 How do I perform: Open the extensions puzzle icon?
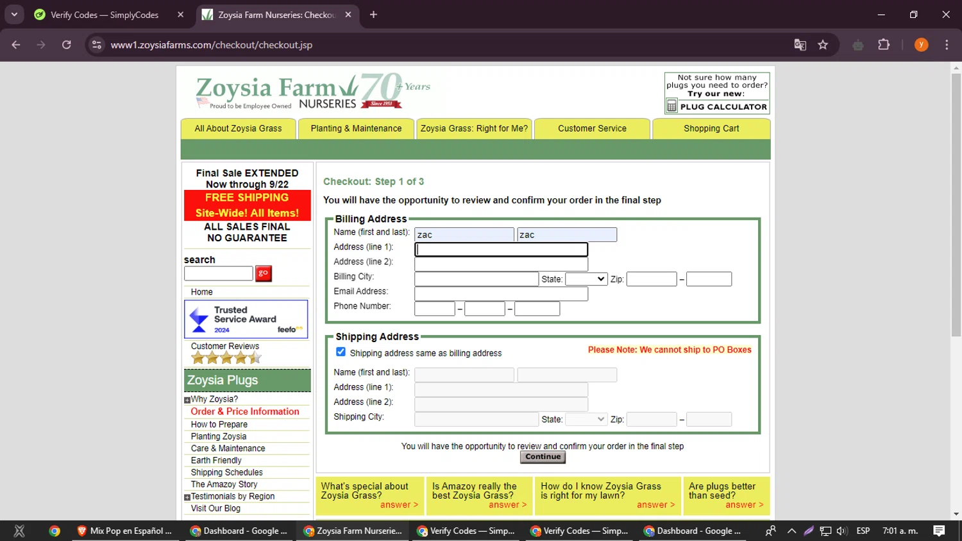click(884, 45)
